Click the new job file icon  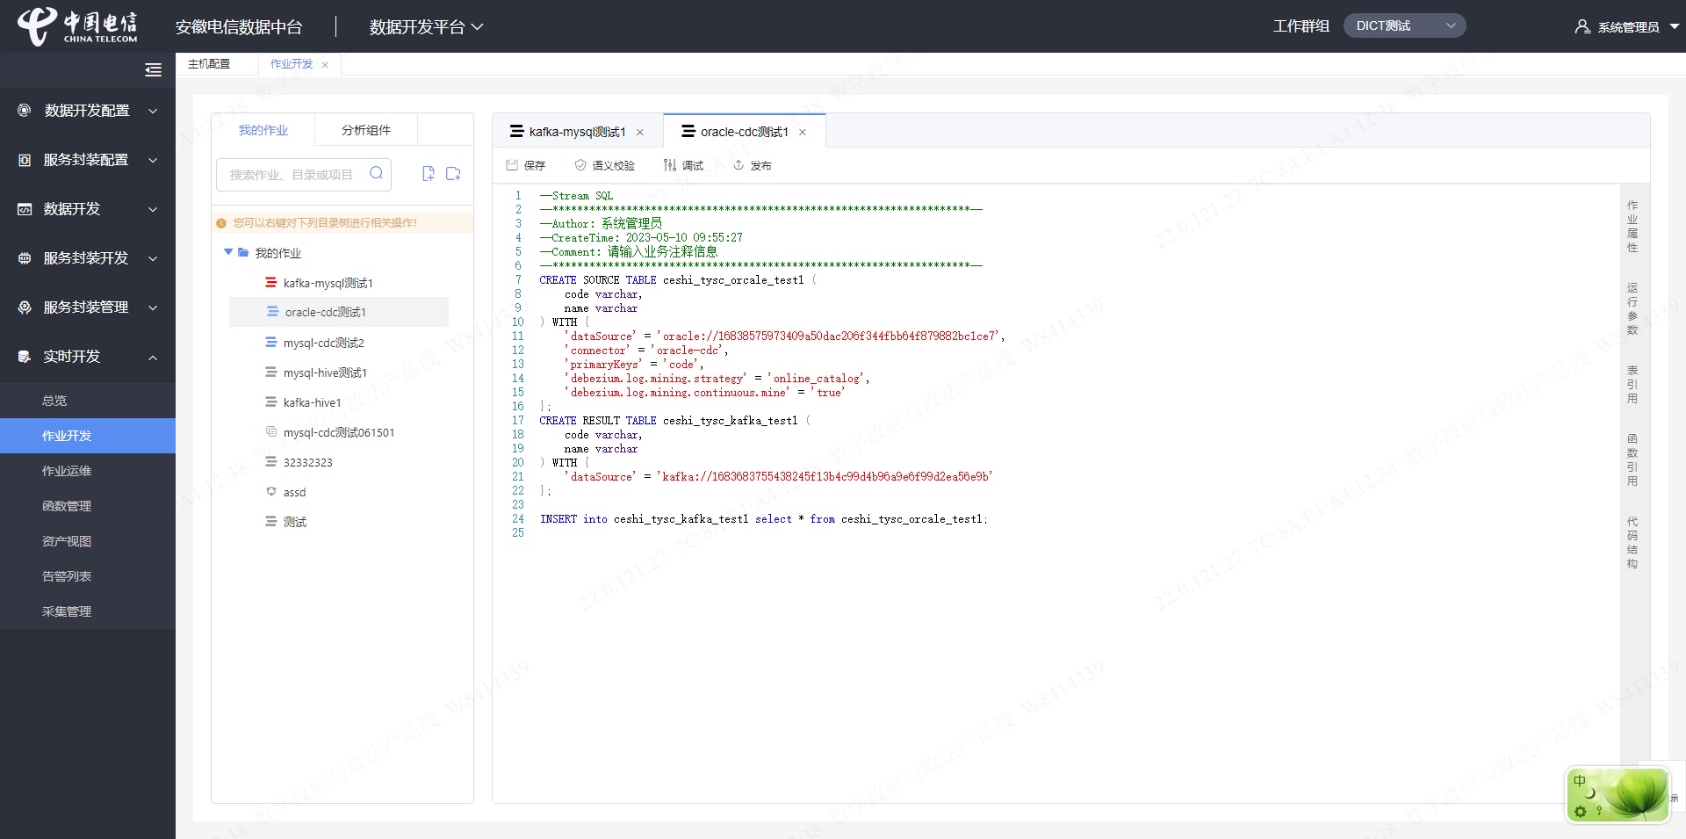[429, 173]
